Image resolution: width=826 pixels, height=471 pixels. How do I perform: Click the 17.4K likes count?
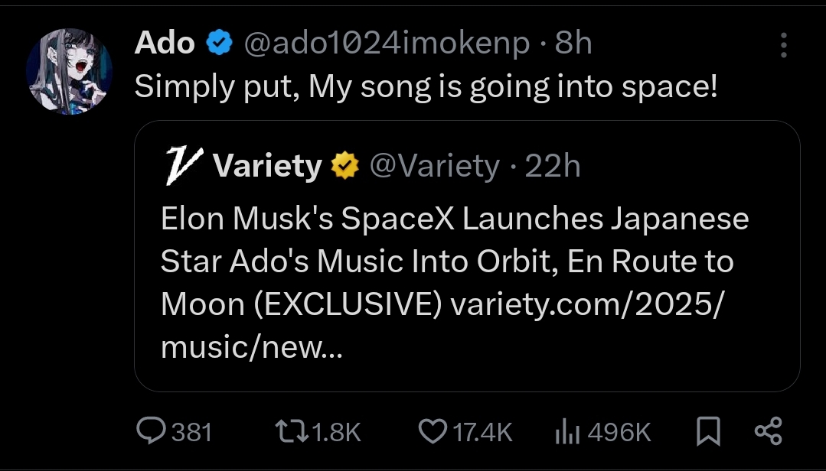481,433
